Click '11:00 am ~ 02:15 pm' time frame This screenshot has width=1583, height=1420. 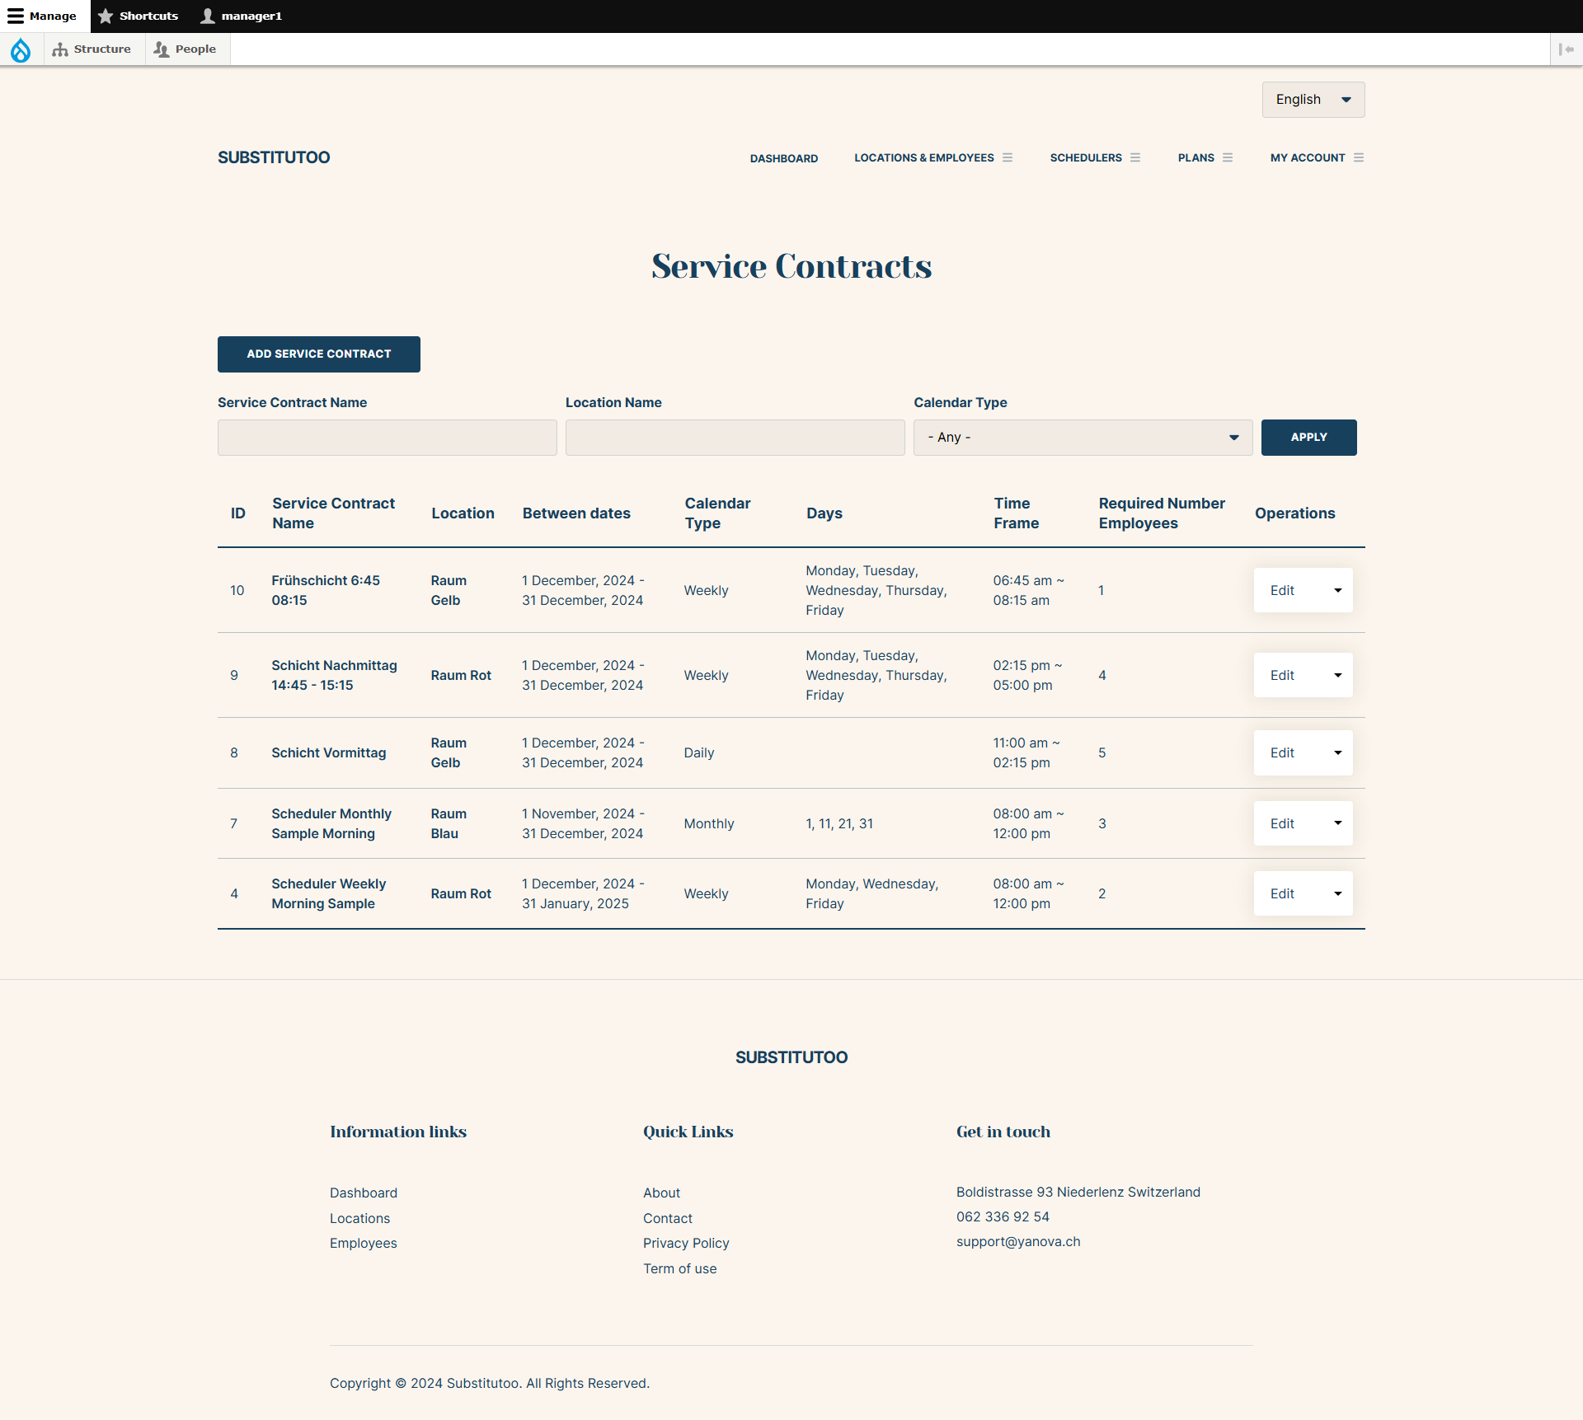pos(1026,752)
